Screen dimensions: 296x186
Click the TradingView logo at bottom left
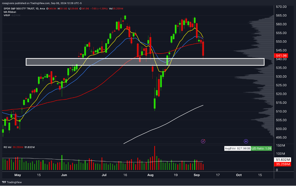point(12,182)
